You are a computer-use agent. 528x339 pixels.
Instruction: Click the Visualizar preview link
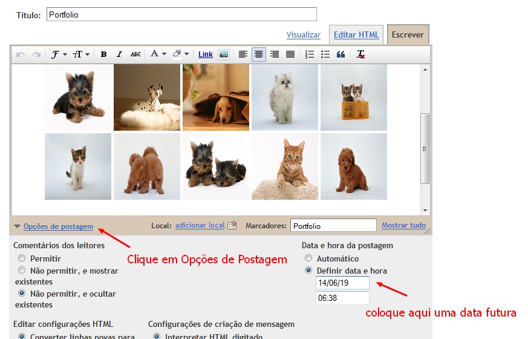[x=304, y=35]
